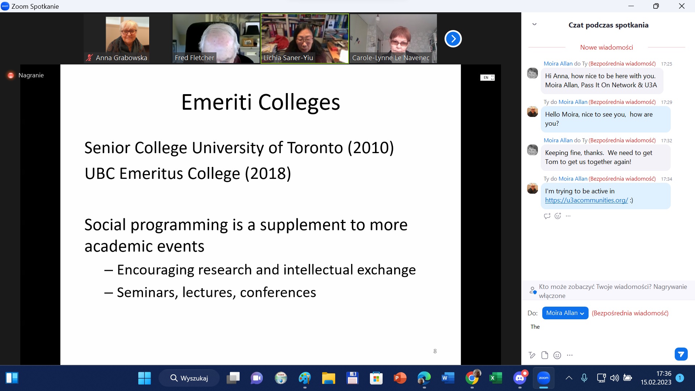This screenshot has width=695, height=391.
Task: Open clock and date 17:36 15.02.2023
Action: tap(656, 378)
